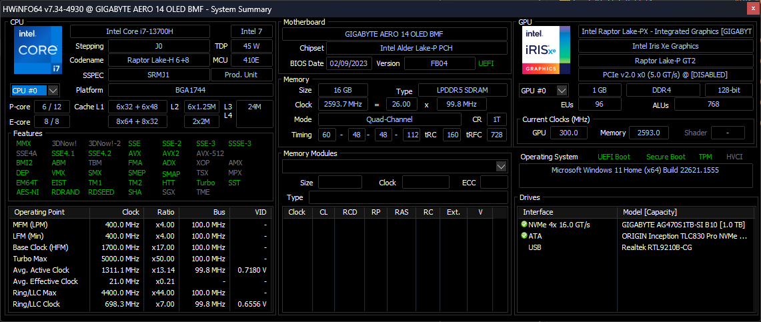
Task: Click the VID column header
Action: click(249, 213)
